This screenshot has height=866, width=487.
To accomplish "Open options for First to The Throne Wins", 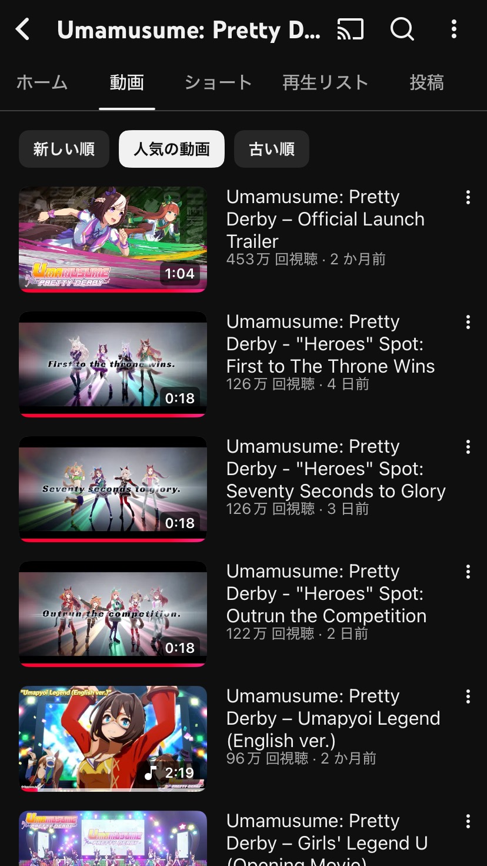I will click(x=468, y=322).
